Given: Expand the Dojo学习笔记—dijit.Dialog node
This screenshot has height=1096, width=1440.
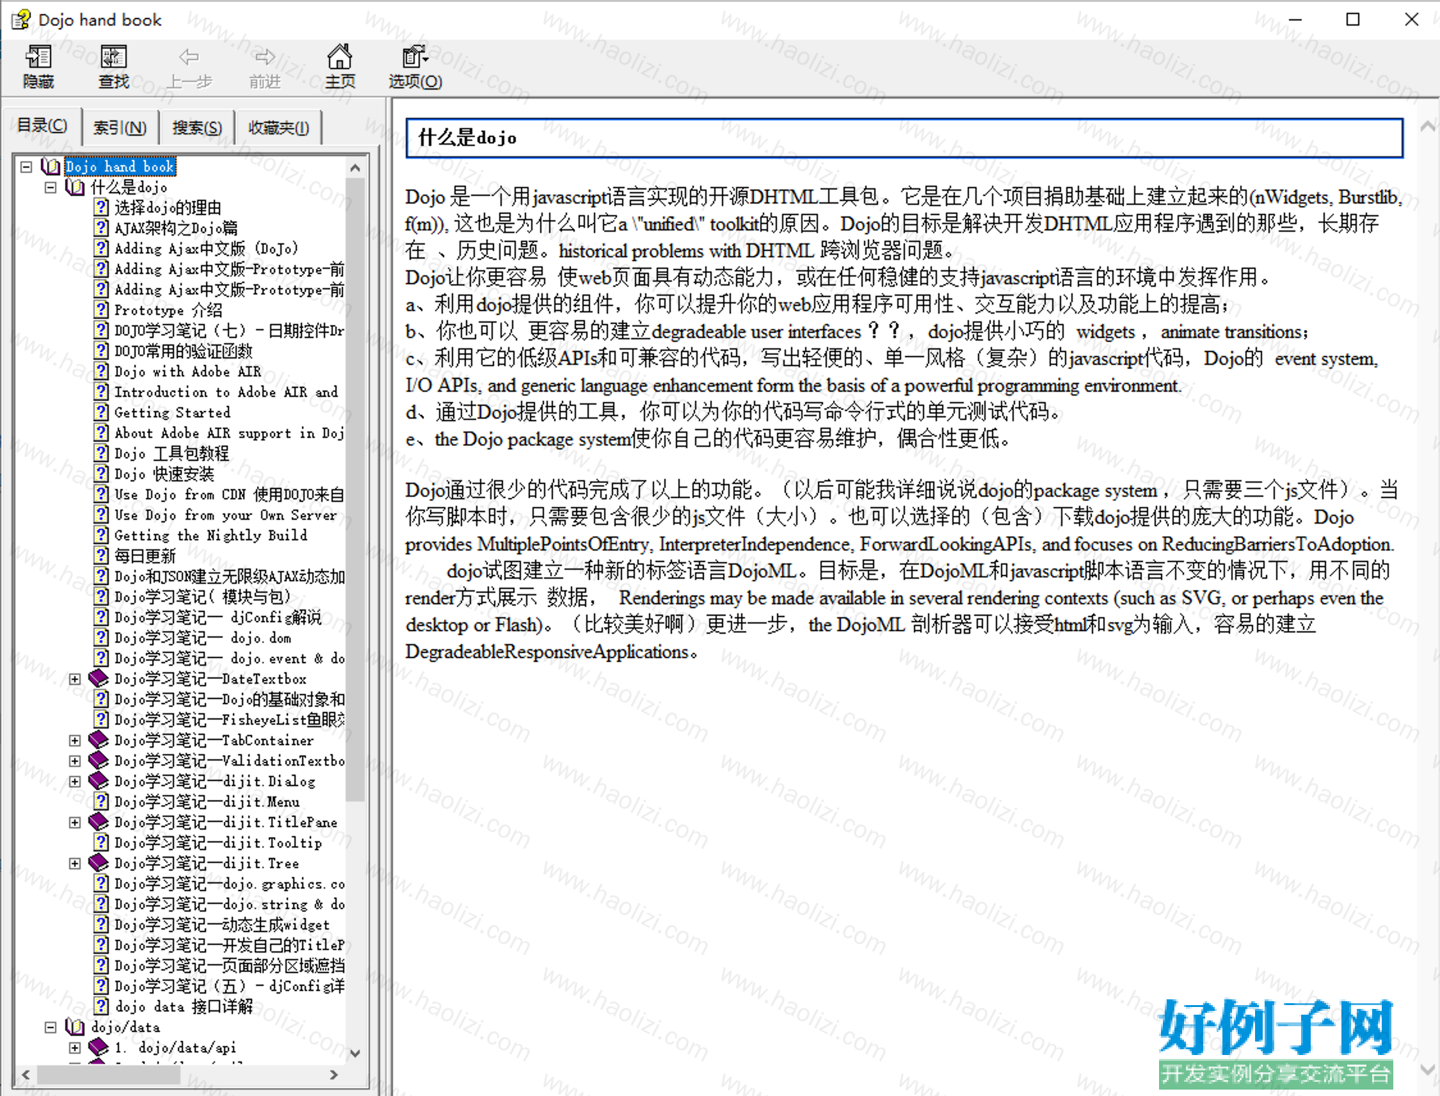Looking at the screenshot, I should [x=75, y=782].
